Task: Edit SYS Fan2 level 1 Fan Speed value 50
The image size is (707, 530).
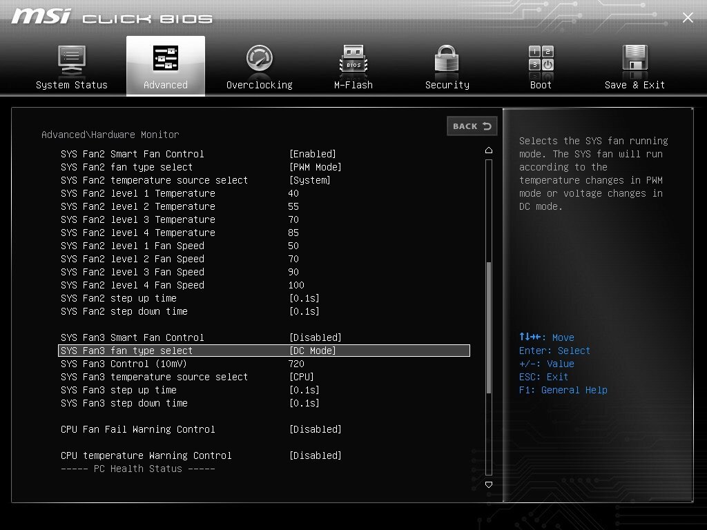Action: pos(293,246)
